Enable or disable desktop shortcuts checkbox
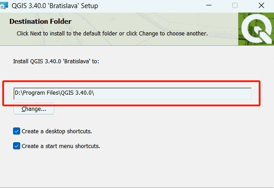Image resolution: width=274 pixels, height=188 pixels. [x=17, y=131]
